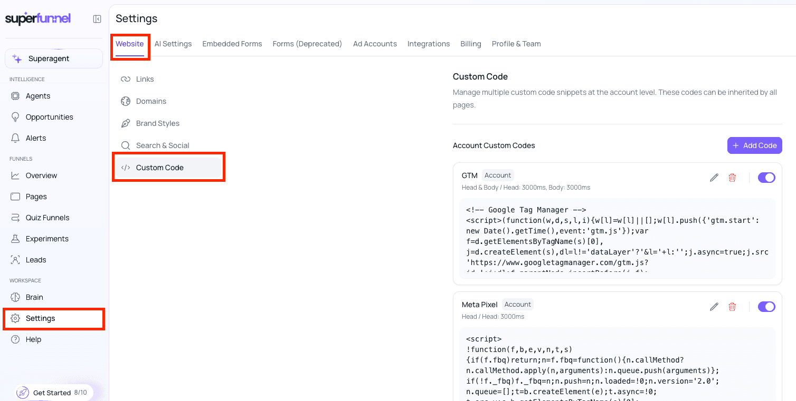Click the Leads person-scan icon
Image resolution: width=796 pixels, height=401 pixels.
[15, 260]
